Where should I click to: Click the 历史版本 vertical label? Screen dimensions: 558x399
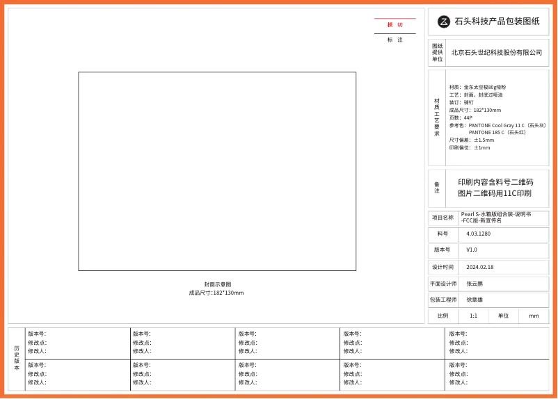click(17, 357)
